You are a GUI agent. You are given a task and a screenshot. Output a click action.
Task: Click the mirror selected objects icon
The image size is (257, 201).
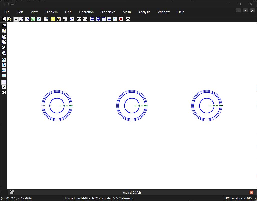click(x=109, y=19)
